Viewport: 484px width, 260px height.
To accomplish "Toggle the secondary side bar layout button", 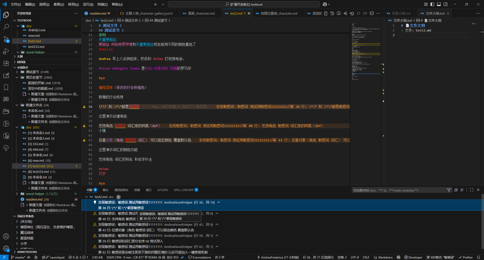I will [x=445, y=4].
